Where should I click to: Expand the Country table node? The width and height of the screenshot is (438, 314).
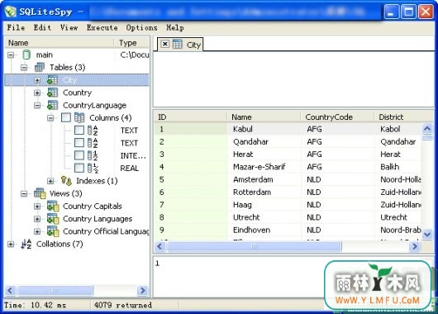[37, 93]
